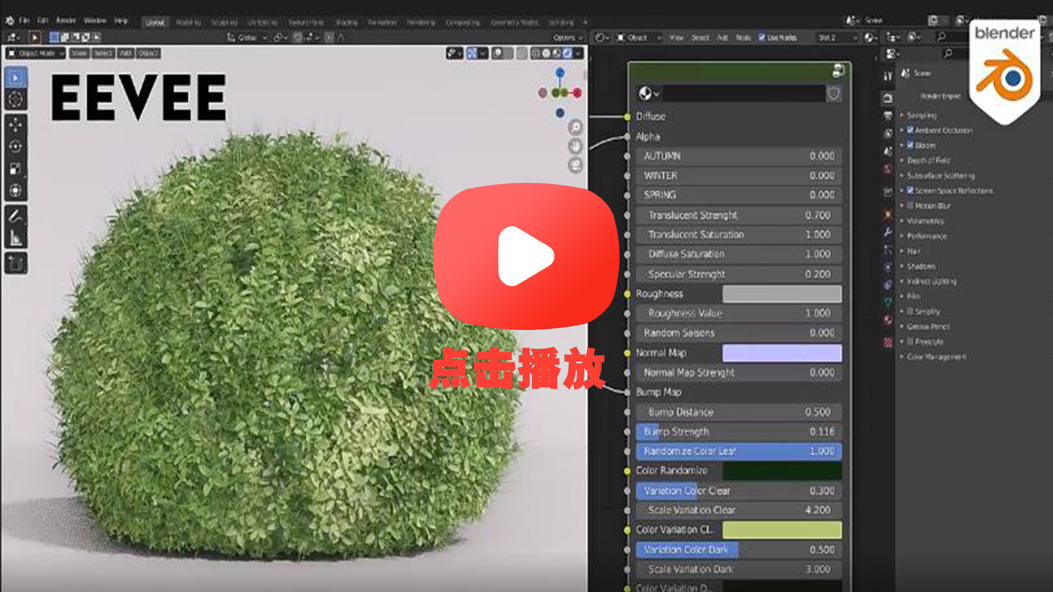Select the Cursor tool in the viewport toolbar
This screenshot has width=1053, height=592.
16,99
